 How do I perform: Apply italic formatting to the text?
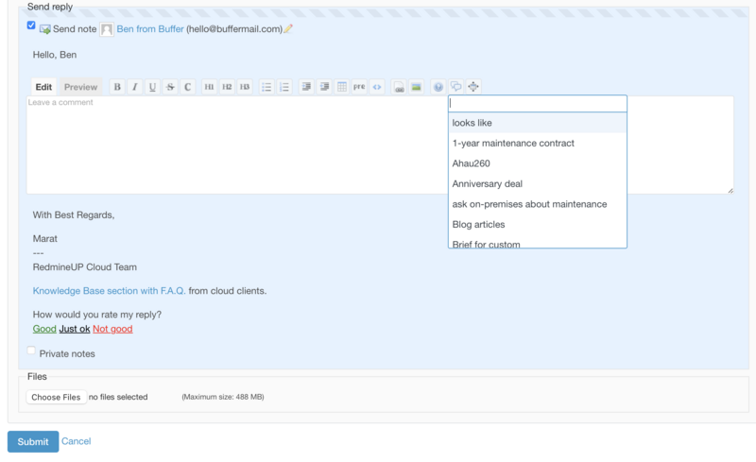pyautogui.click(x=134, y=87)
